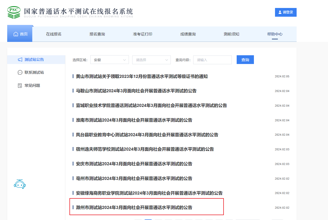The width and height of the screenshot is (328, 220).
Task: Click the 2024.02.02 date on 滁州市 row
Action: coord(282,208)
